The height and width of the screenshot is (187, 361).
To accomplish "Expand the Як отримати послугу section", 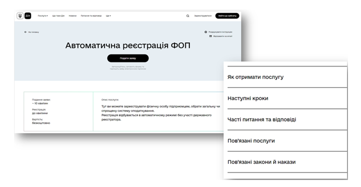I will tap(287, 77).
